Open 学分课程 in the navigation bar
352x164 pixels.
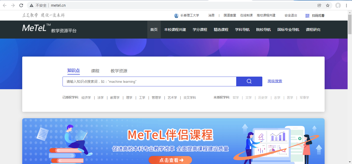[200, 30]
